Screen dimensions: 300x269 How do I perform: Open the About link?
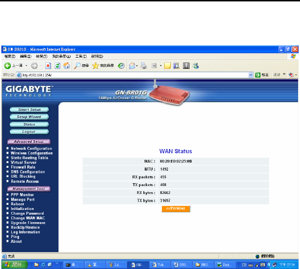click(16, 241)
